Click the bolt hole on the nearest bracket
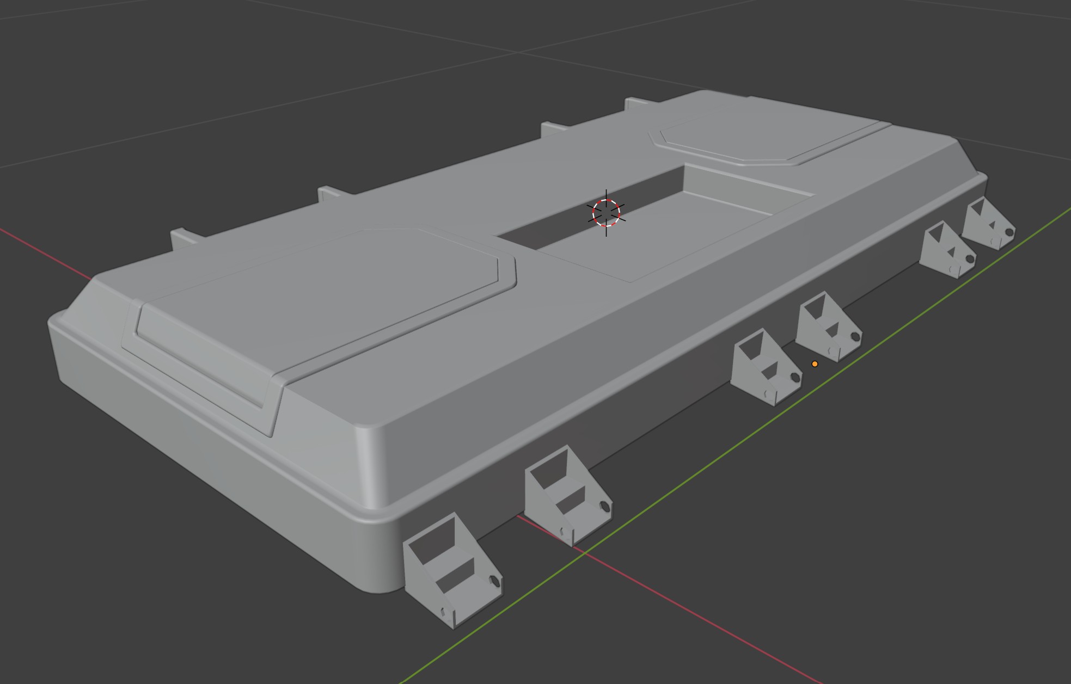 tap(494, 581)
